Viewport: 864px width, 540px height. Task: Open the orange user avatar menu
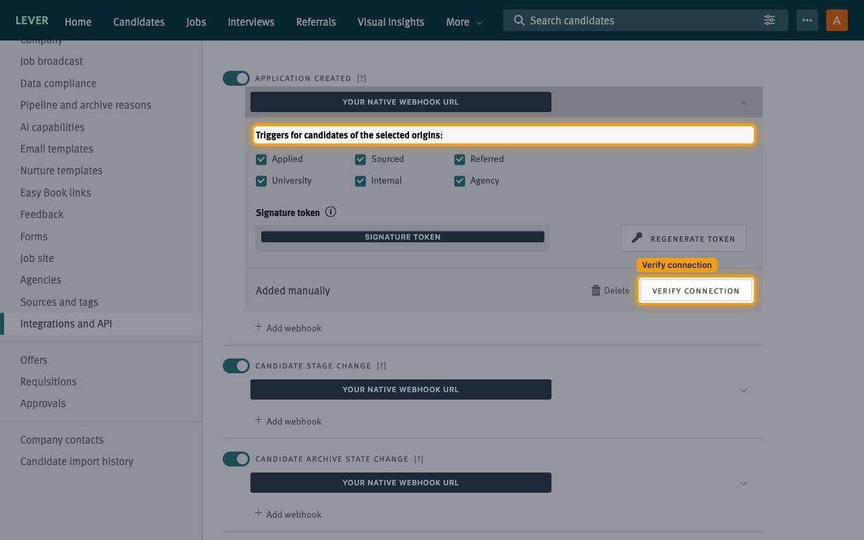pos(837,20)
